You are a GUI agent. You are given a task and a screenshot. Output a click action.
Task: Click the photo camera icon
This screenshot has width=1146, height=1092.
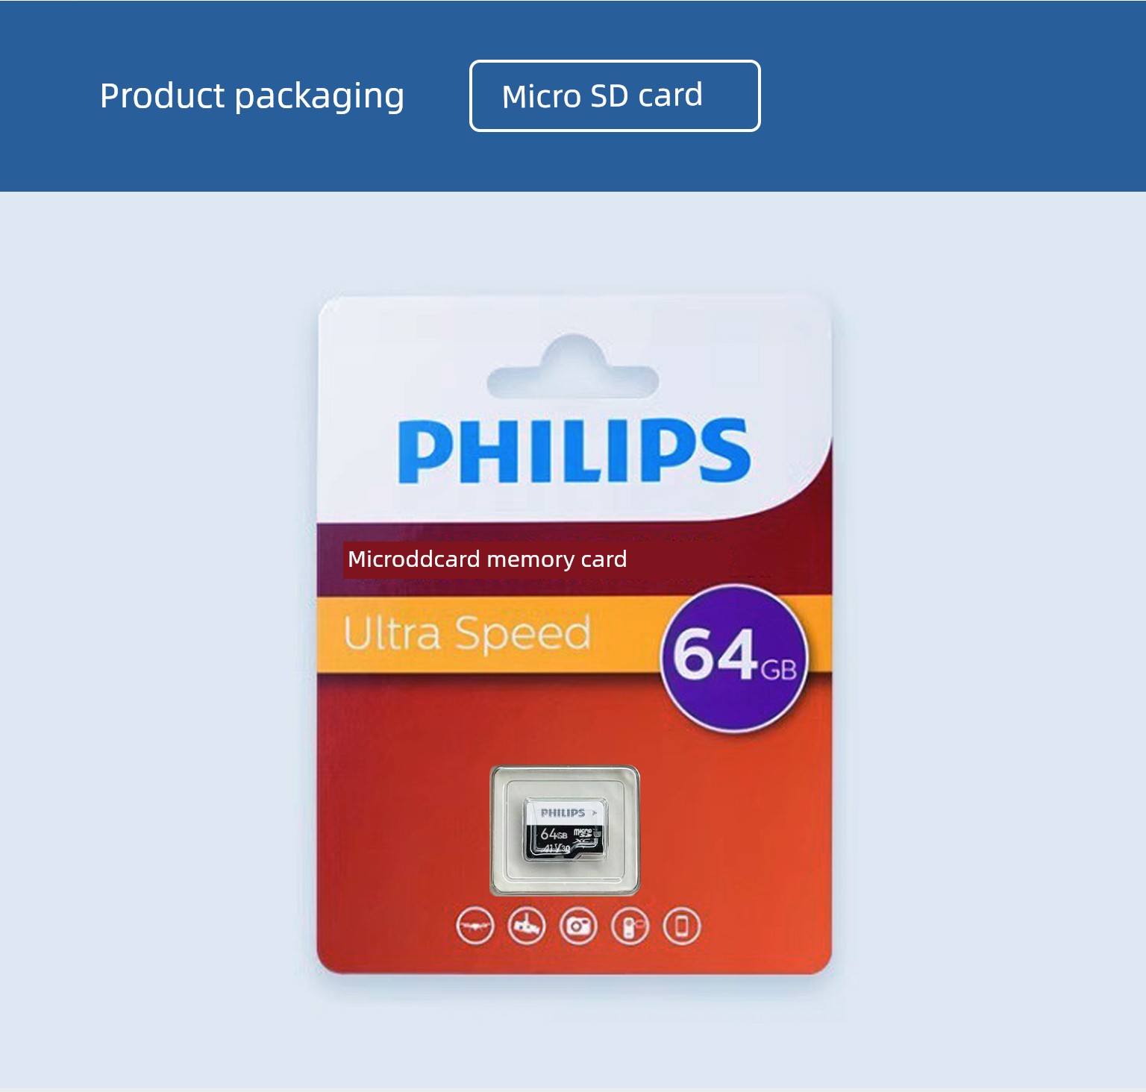coord(578,926)
